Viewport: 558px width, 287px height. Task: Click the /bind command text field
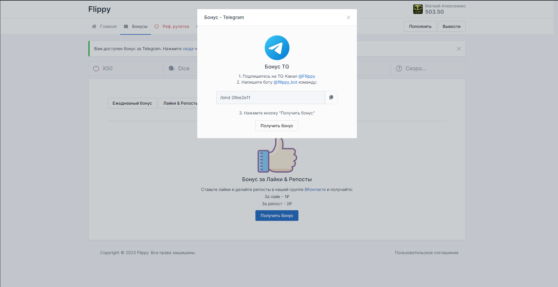pos(270,98)
